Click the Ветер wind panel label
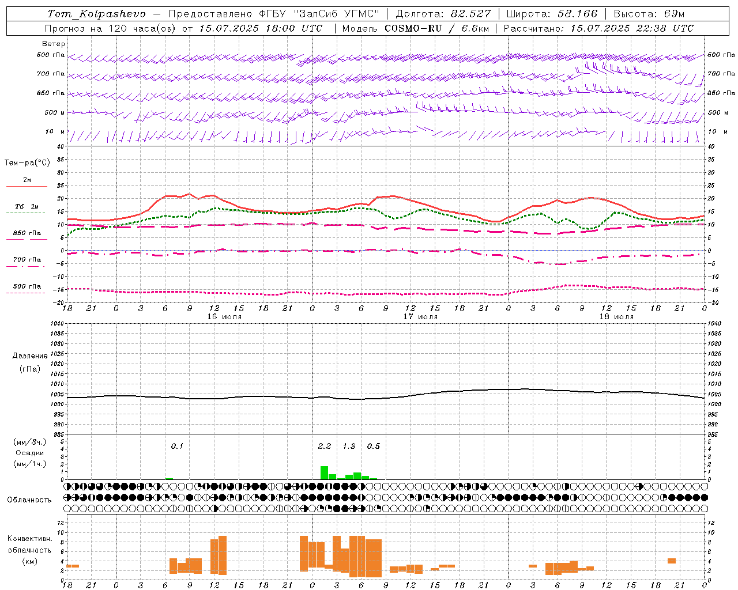Screen dimensions: 738x590 click(54, 44)
